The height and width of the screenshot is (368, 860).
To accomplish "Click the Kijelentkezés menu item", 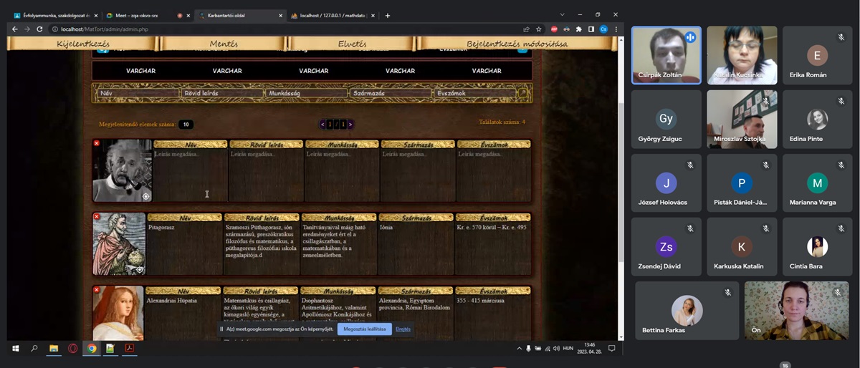I will 84,44.
